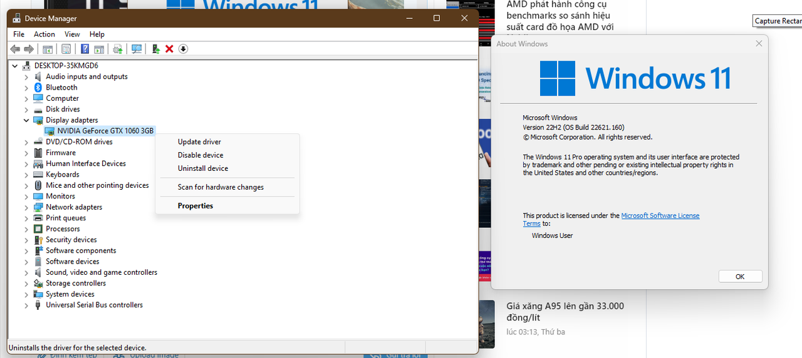Click the Keyboards category icon
The width and height of the screenshot is (802, 358).
[38, 175]
